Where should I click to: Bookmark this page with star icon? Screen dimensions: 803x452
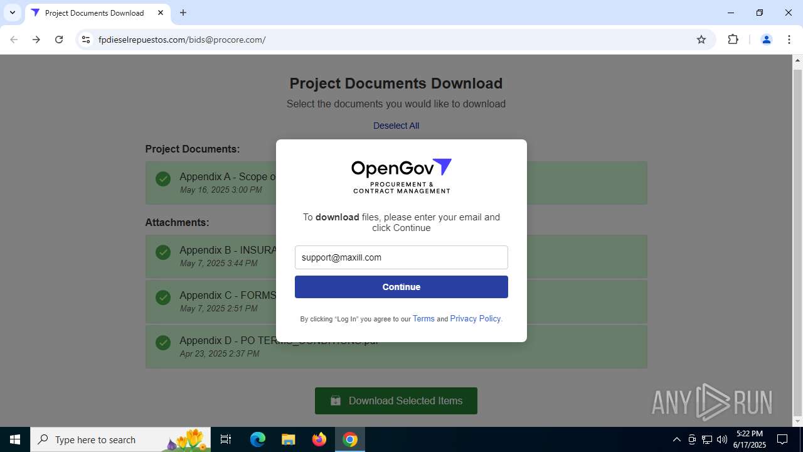coord(701,40)
